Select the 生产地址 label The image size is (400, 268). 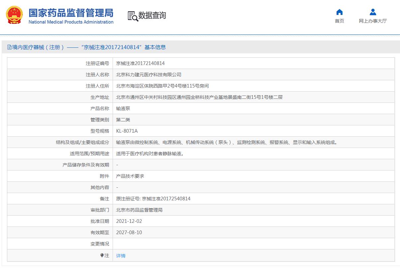(100, 97)
